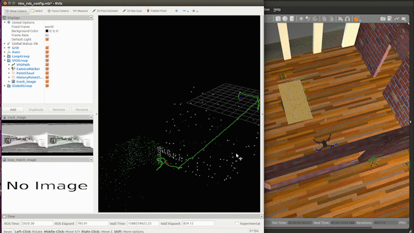Pick the 2D Nav Goal tool
Viewport: 414px width, 233px height.
coord(132,11)
